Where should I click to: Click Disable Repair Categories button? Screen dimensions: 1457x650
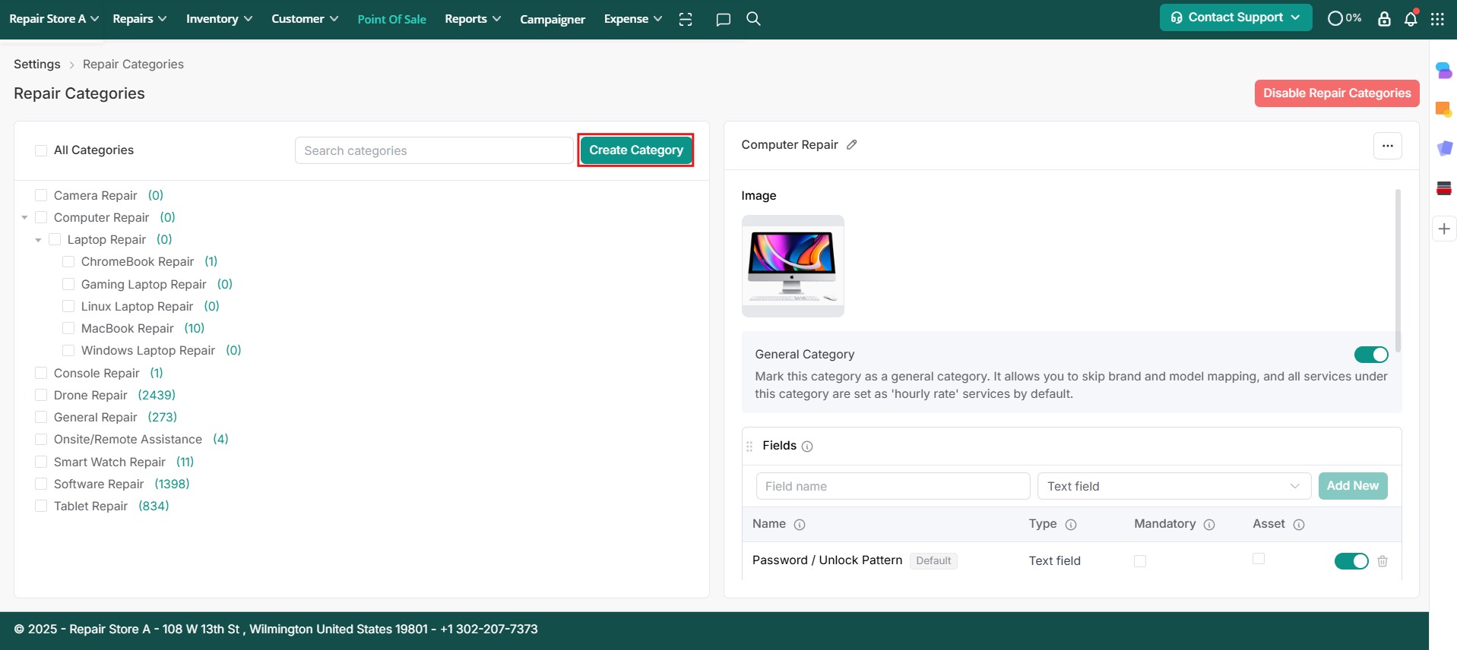[1336, 93]
